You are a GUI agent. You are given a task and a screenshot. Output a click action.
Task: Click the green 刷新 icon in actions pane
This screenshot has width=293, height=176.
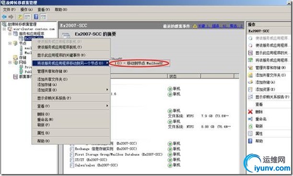[250, 126]
